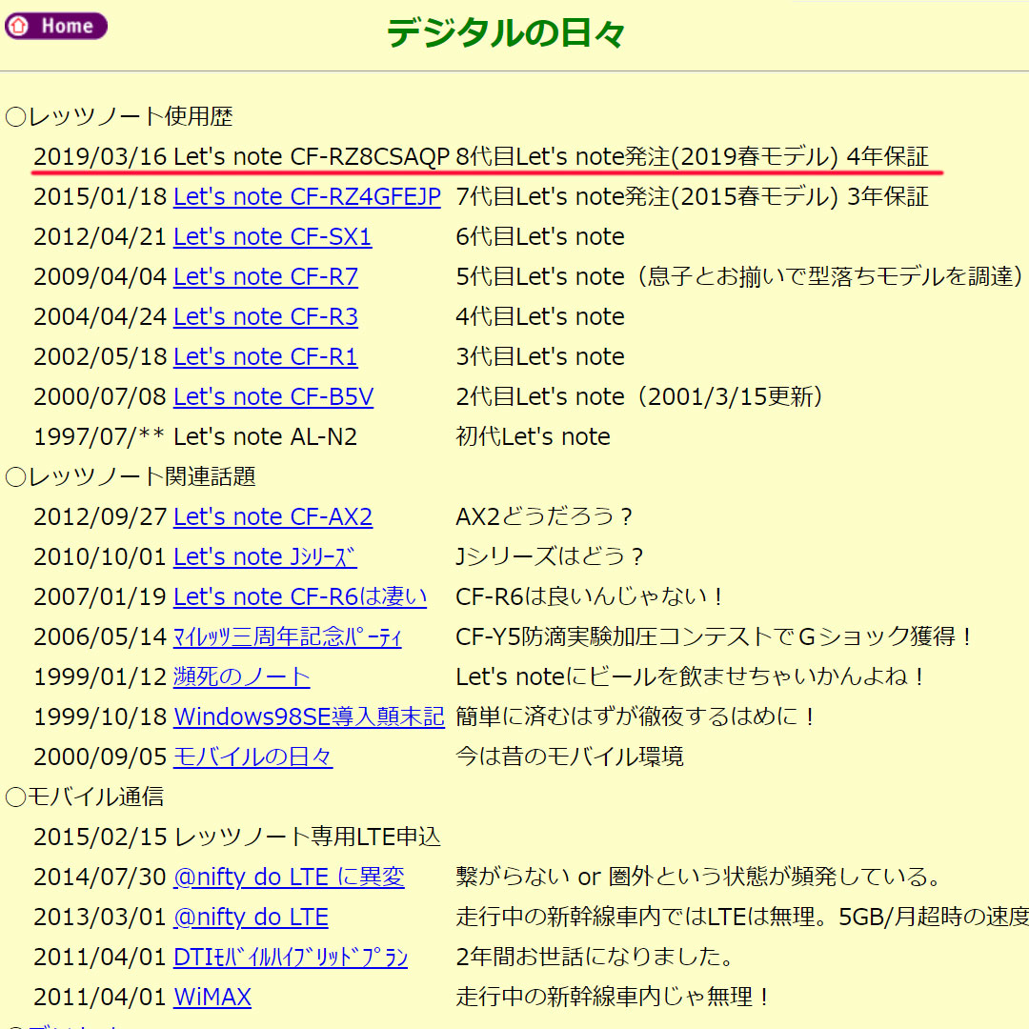
Task: Click the ○レッツノート使用歴 section heading
Action: pos(119,117)
